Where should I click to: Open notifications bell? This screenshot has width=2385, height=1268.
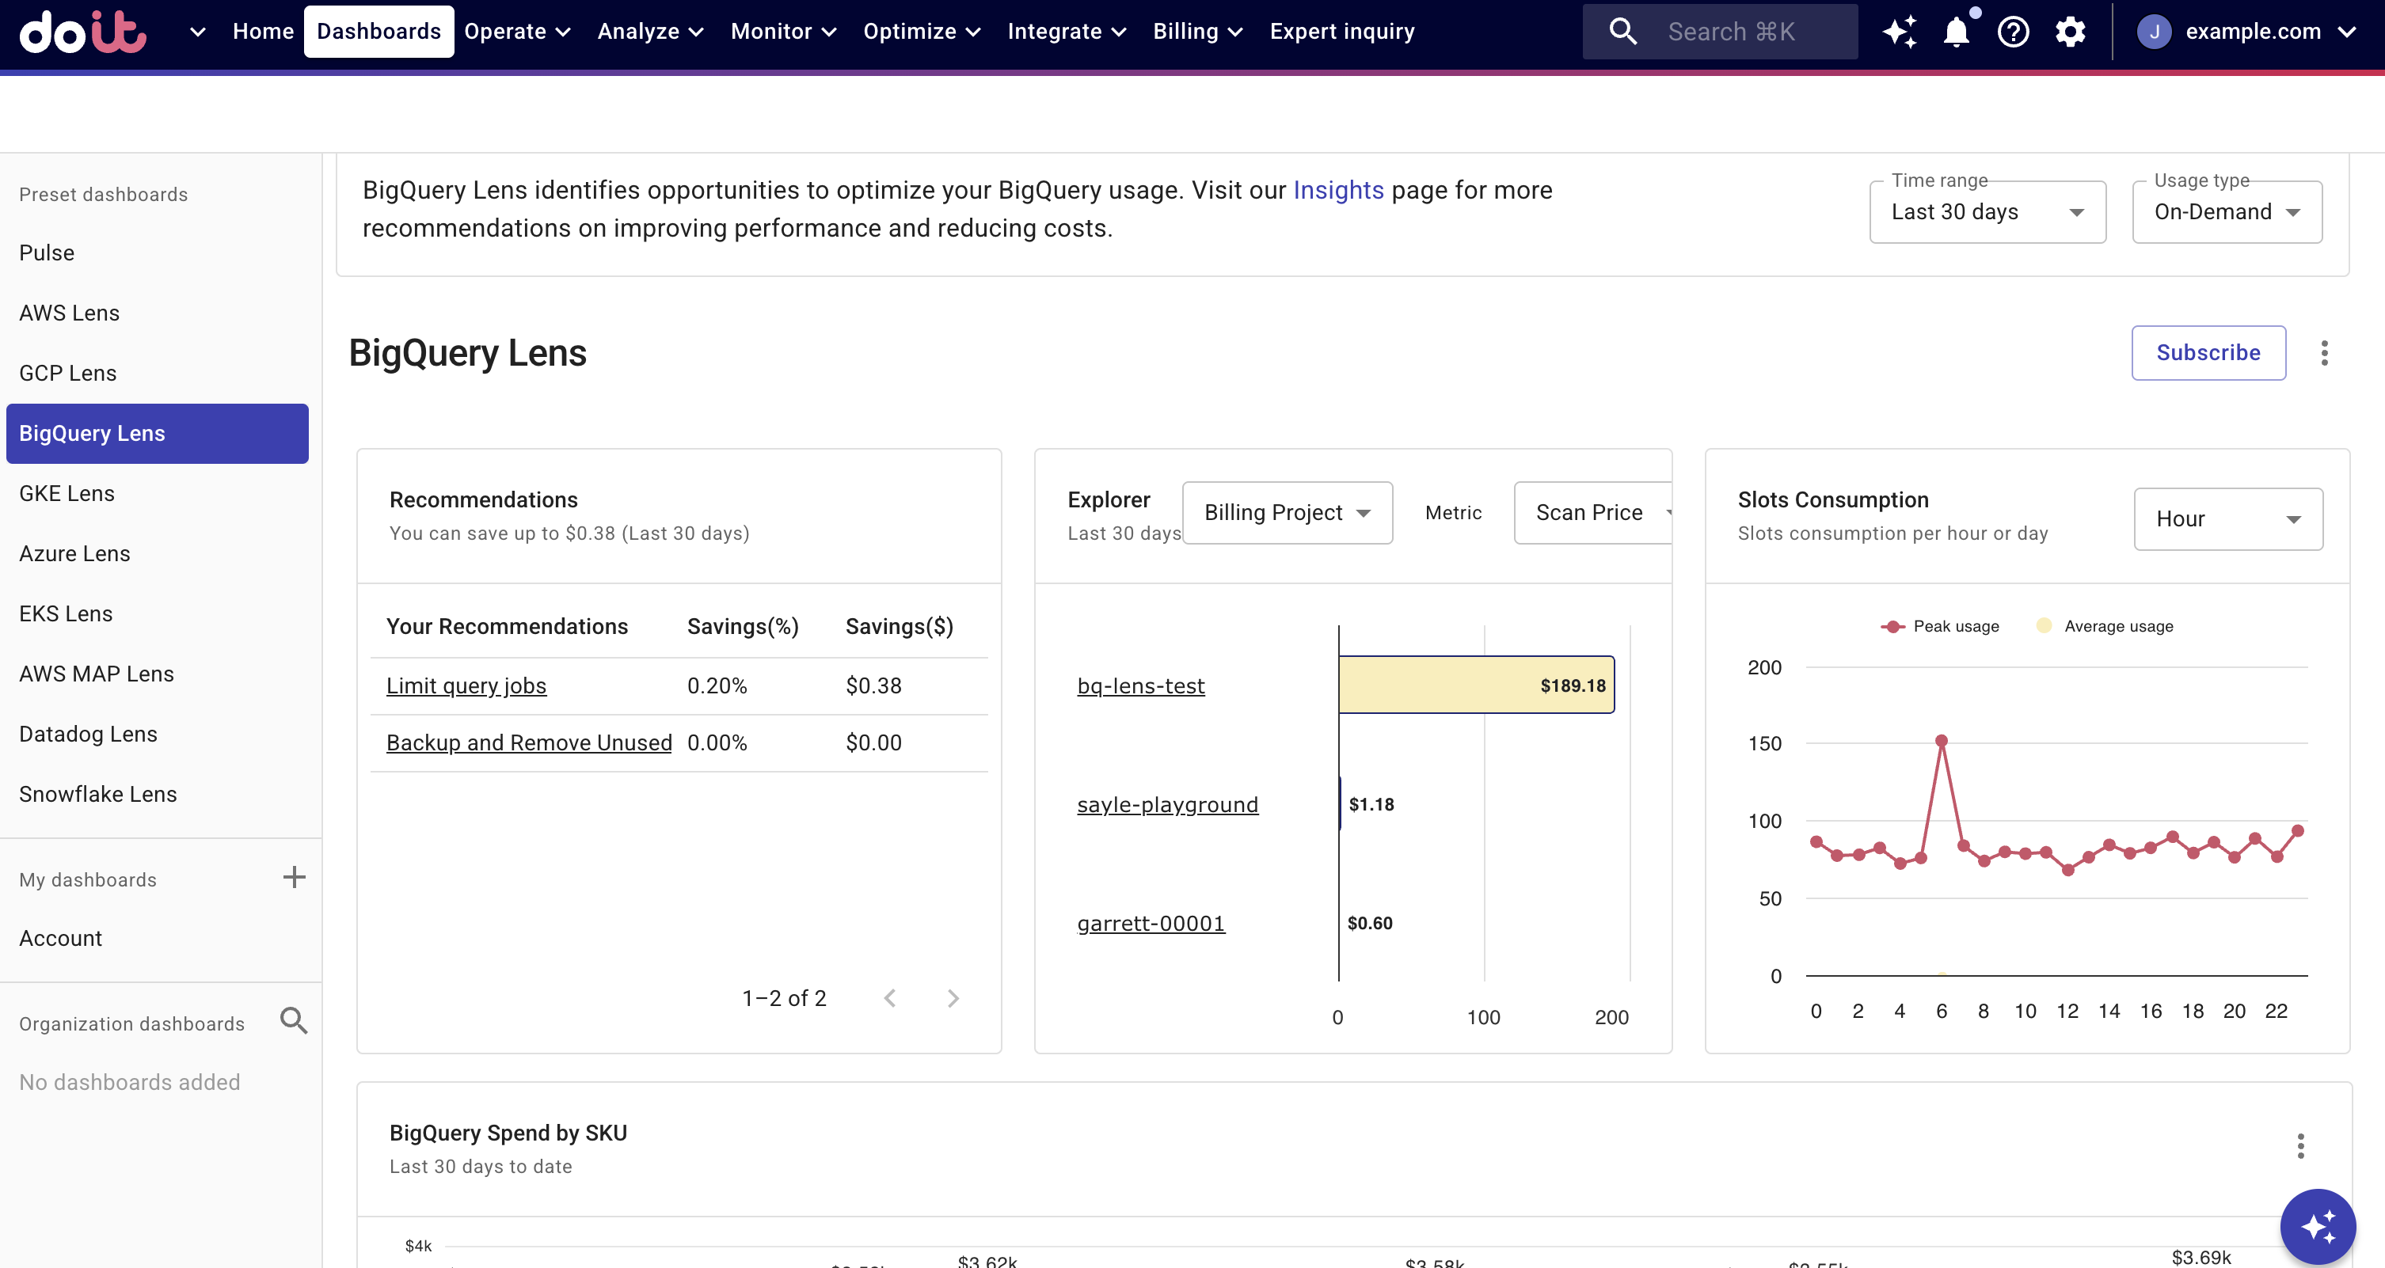(1957, 32)
